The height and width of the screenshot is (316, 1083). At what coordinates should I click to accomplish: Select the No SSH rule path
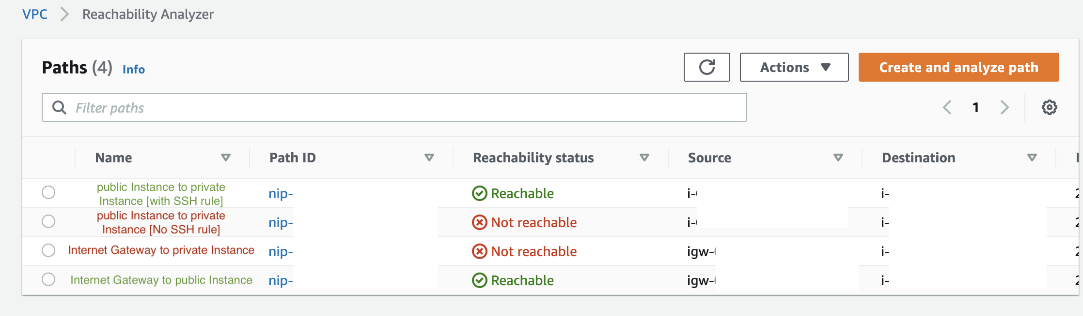48,221
